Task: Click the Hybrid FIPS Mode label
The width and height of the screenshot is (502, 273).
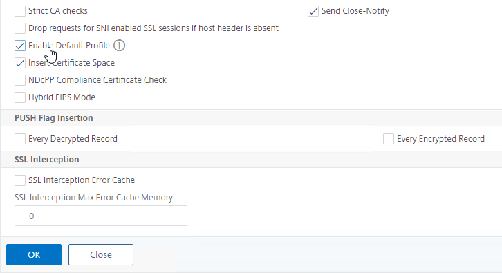Action: pos(62,97)
